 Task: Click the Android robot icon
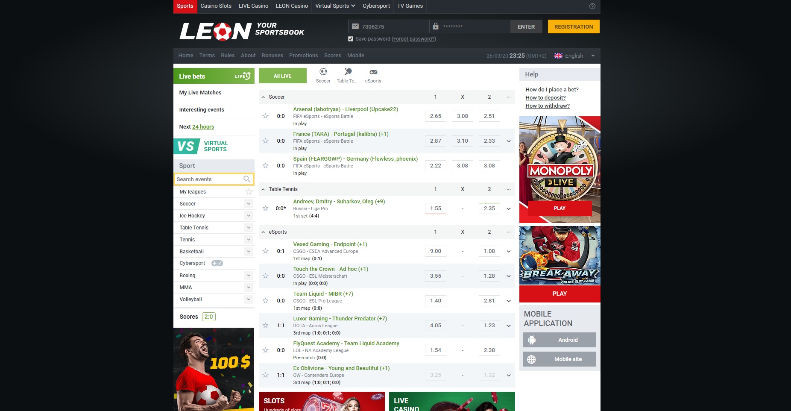531,340
